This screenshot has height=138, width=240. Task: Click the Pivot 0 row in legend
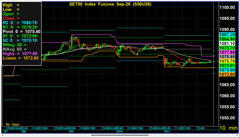pos(21,32)
